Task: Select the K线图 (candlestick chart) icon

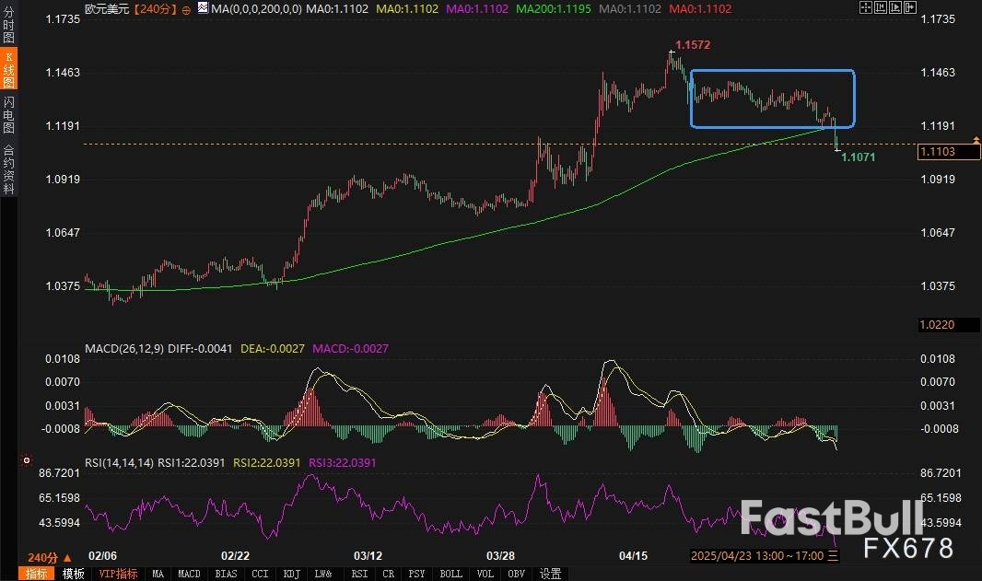Action: pyautogui.click(x=7, y=69)
